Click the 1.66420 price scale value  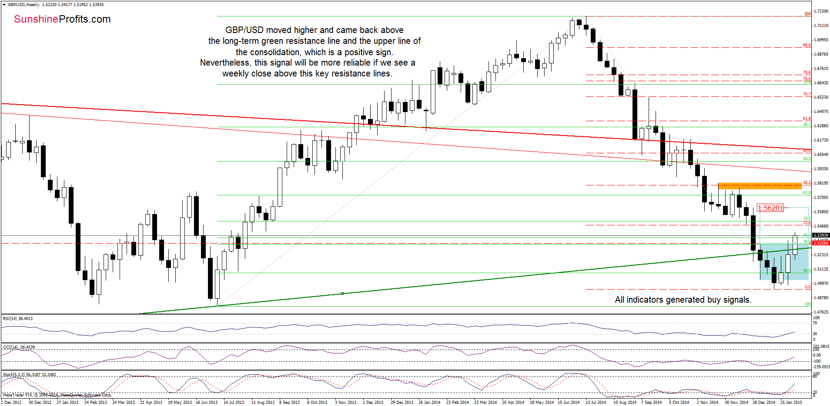pos(821,83)
